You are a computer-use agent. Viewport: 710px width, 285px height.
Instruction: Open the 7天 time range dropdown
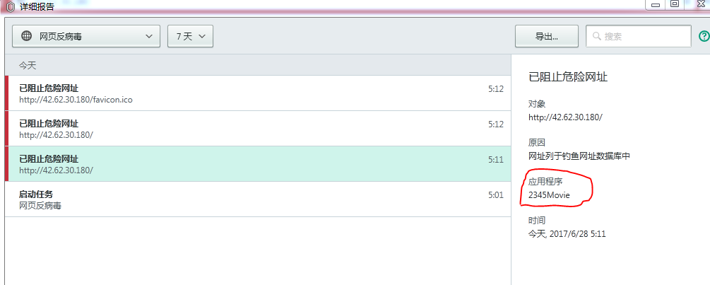click(190, 36)
